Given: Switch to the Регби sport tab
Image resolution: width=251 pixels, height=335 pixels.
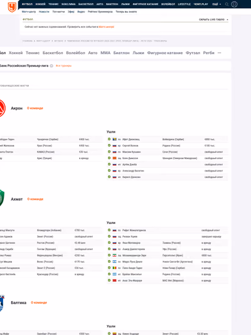Looking at the screenshot, I should pos(208,53).
